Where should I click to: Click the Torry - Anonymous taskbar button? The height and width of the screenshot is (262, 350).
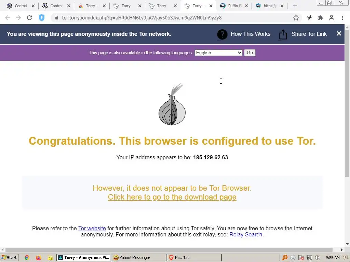coord(84,258)
